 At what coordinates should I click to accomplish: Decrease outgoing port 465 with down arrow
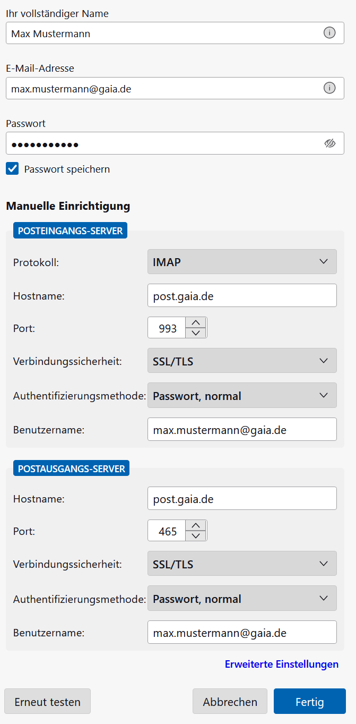click(x=196, y=536)
